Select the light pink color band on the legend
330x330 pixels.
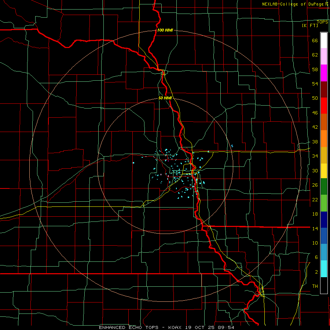coord(324,56)
